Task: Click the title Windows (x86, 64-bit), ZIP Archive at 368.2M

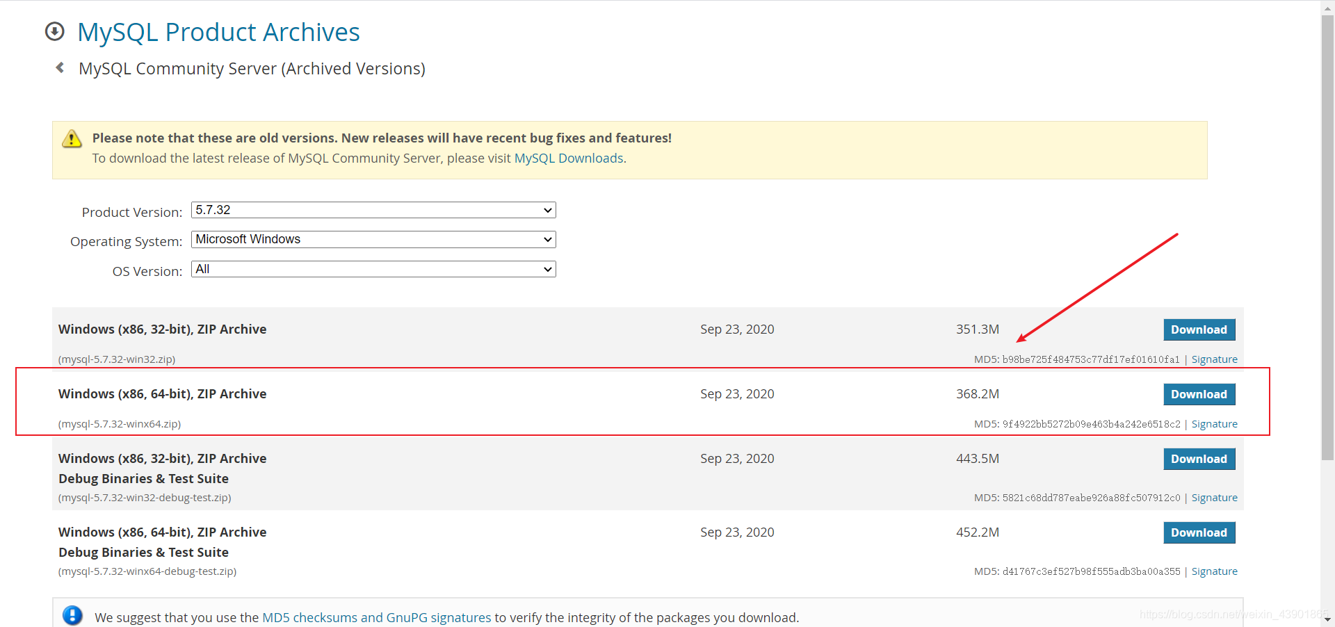Action: (x=163, y=394)
